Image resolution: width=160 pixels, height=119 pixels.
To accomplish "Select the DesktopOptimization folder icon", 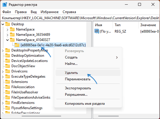I will [8, 56].
